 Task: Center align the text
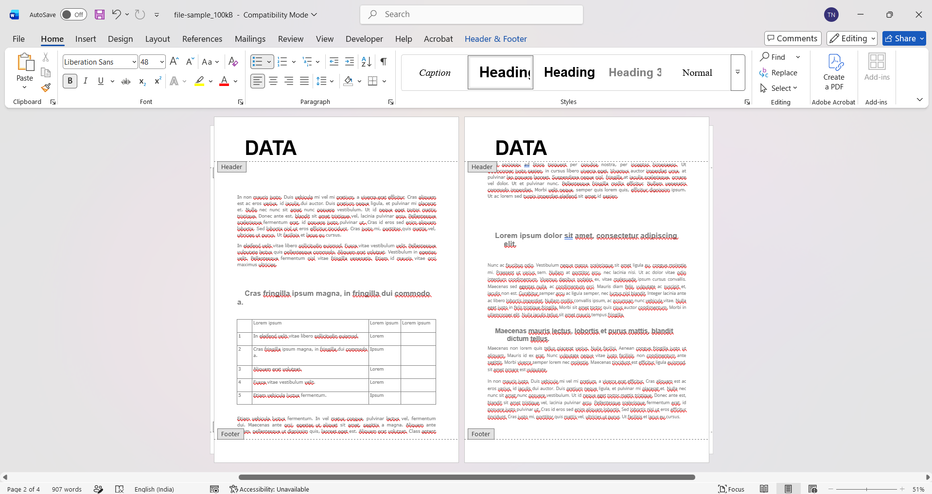(x=273, y=81)
